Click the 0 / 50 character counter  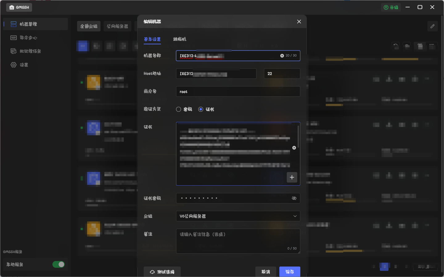click(292, 248)
